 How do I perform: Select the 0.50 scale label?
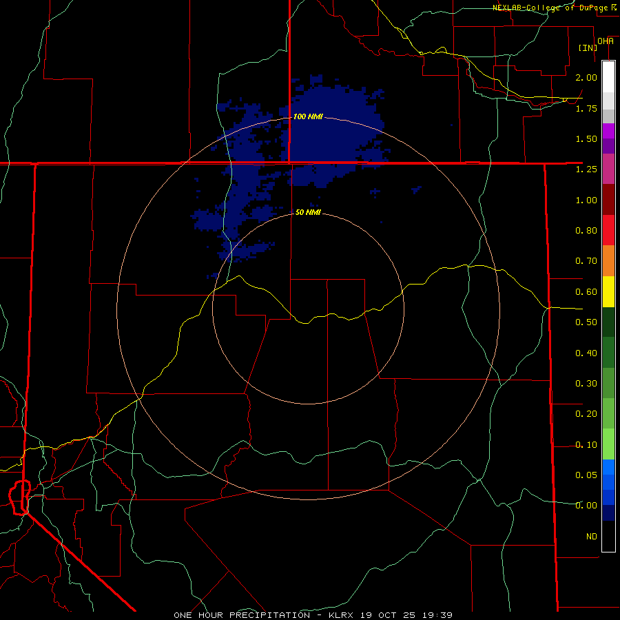[x=586, y=322]
